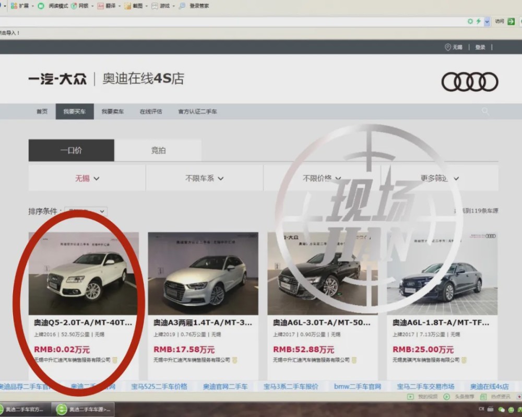Click the Audi four-rings logo
The image size is (522, 417).
(470, 82)
